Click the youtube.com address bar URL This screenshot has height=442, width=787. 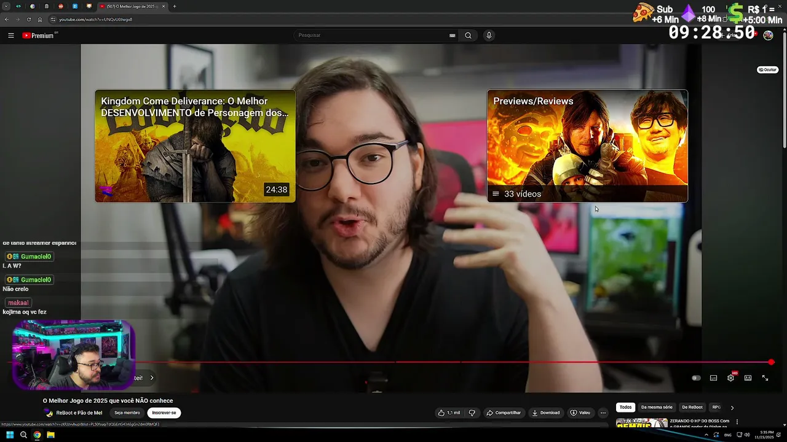coord(95,20)
